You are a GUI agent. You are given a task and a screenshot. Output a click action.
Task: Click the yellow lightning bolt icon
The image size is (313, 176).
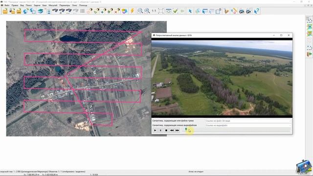coord(132,11)
